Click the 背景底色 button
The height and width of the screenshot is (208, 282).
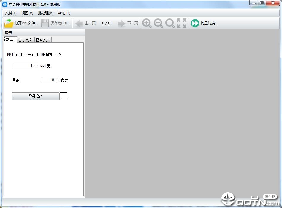[x=36, y=96]
